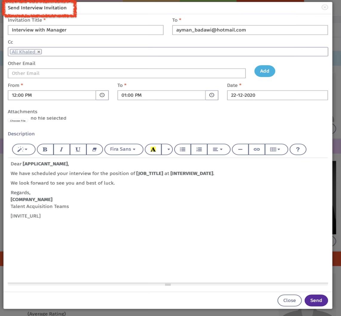Image resolution: width=341 pixels, height=316 pixels.
Task: Apply the yellow highlight text color
Action: (x=153, y=149)
